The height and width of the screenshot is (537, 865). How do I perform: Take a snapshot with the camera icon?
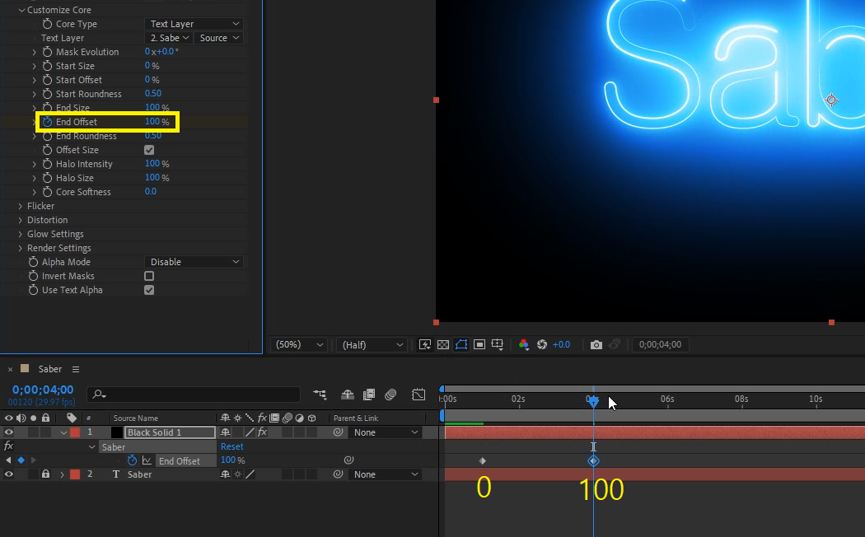[x=596, y=344]
